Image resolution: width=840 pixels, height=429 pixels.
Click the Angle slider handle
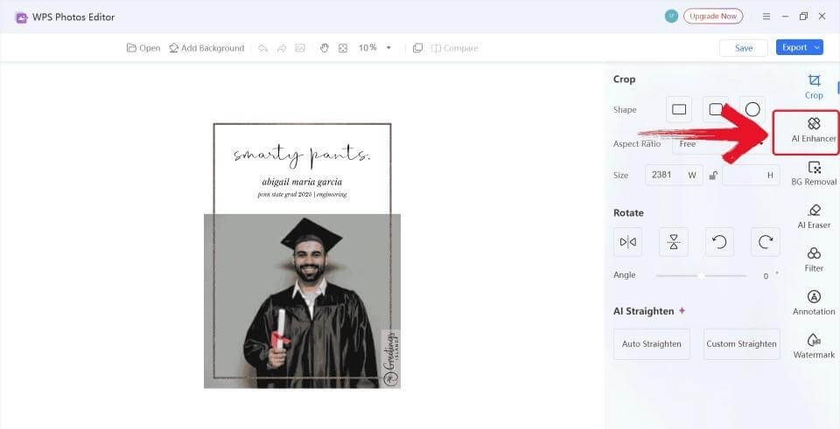tap(701, 275)
